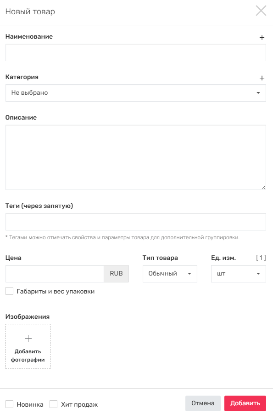Enable Габариты и вес упаковки checkbox
Viewport: 273px width, 420px height.
click(x=9, y=291)
